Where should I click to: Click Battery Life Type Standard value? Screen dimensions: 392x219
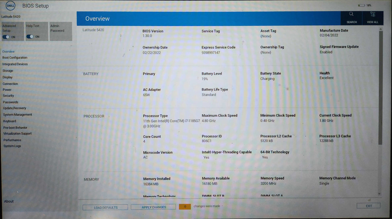[x=209, y=95]
